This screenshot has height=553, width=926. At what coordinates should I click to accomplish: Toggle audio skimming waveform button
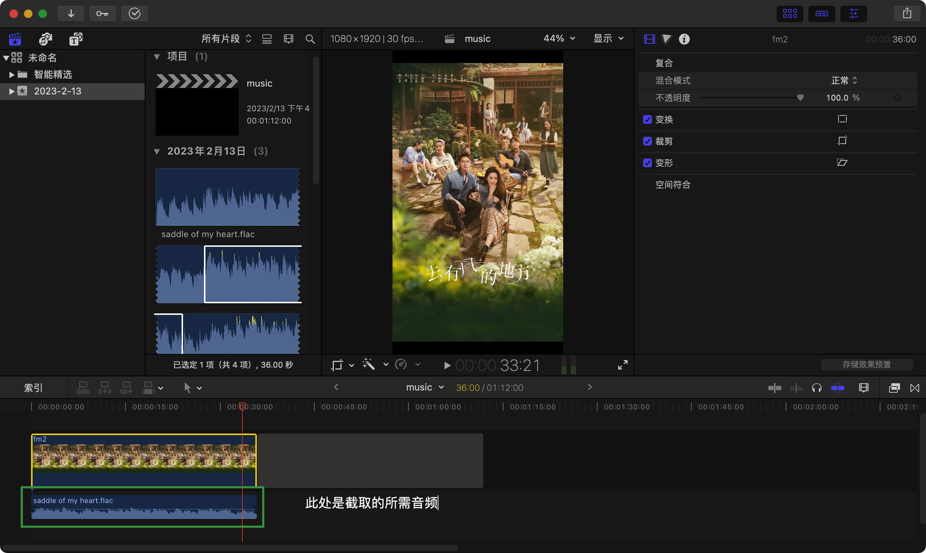(x=796, y=388)
